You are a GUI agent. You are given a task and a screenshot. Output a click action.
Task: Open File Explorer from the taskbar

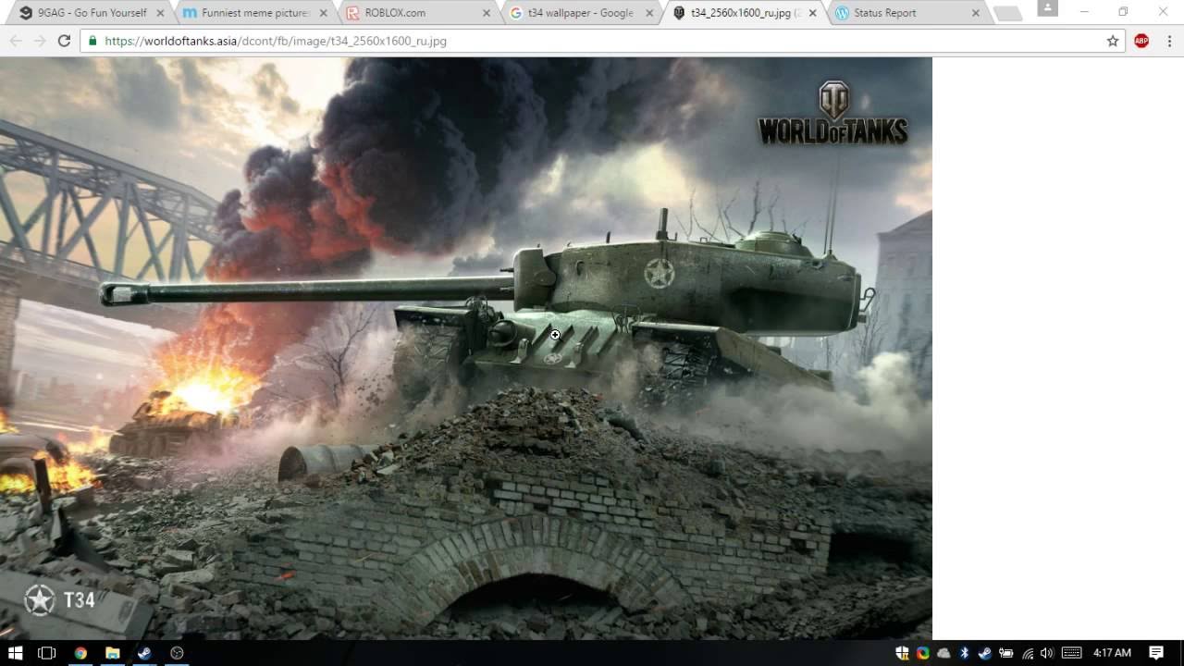(x=113, y=653)
